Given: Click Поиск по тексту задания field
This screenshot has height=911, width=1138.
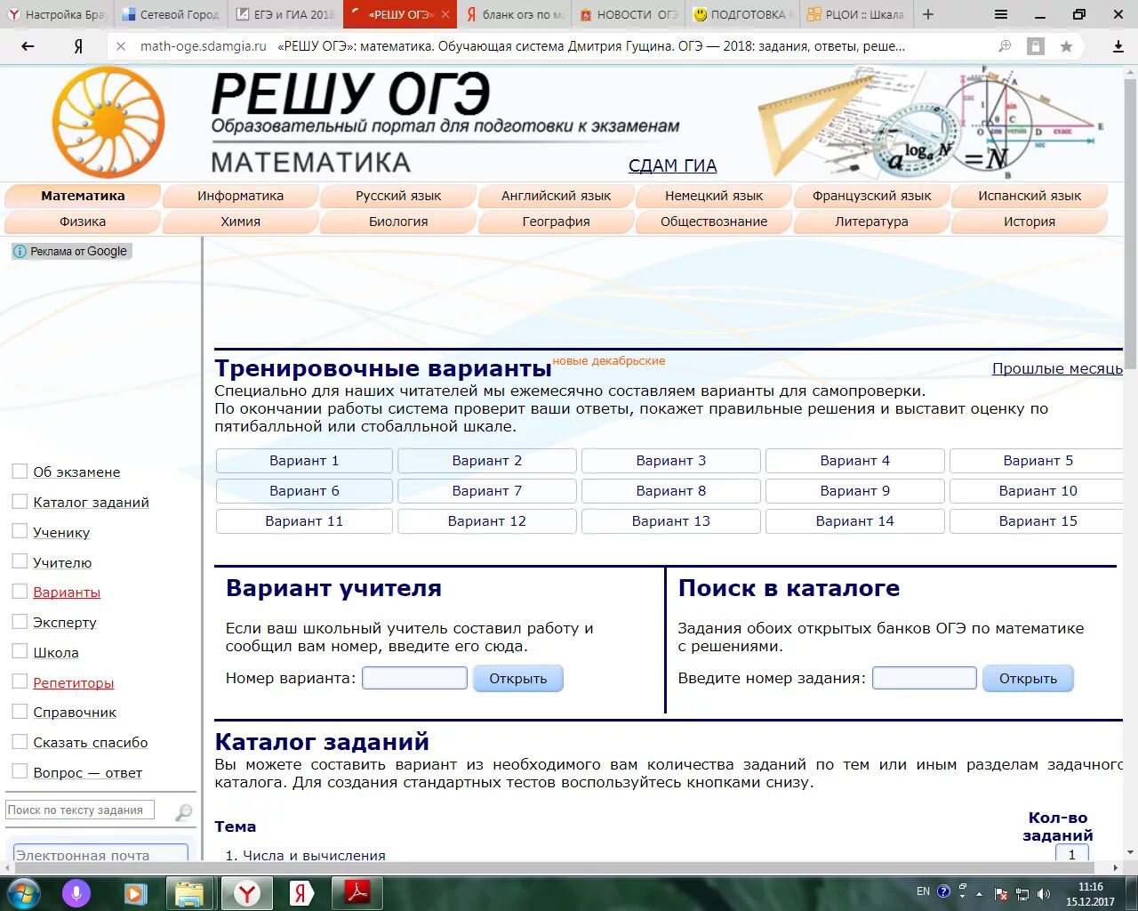Looking at the screenshot, I should coord(80,810).
